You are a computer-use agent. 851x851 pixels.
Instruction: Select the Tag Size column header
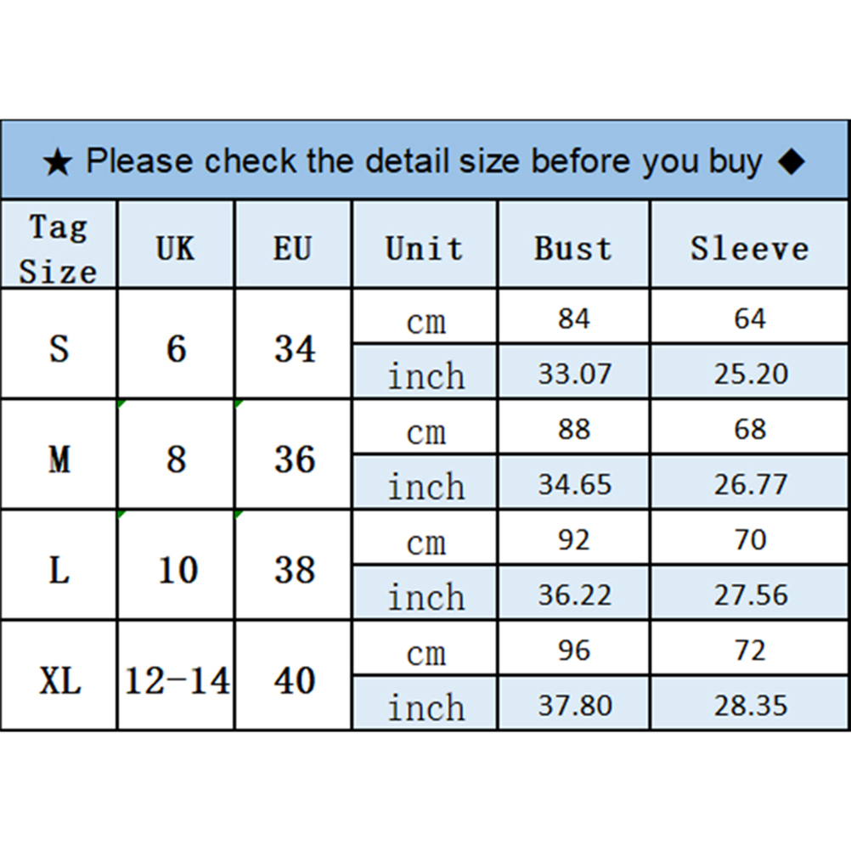[59, 248]
